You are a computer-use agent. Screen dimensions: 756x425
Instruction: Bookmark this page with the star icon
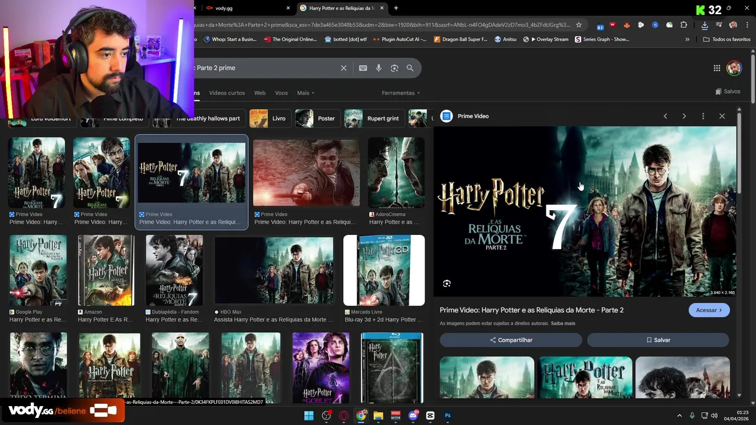pos(579,25)
